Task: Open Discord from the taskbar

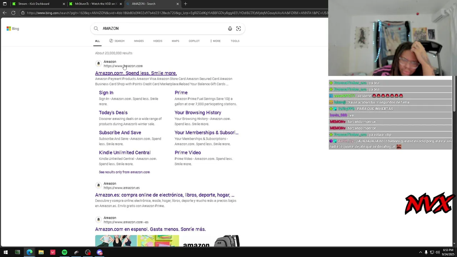Action: tap(100, 252)
